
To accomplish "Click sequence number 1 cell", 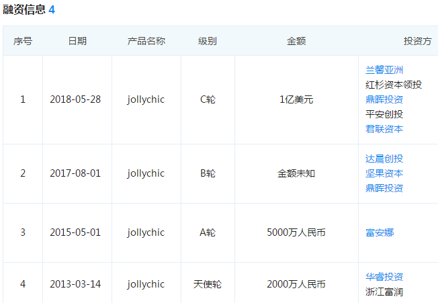I will pyautogui.click(x=23, y=99).
